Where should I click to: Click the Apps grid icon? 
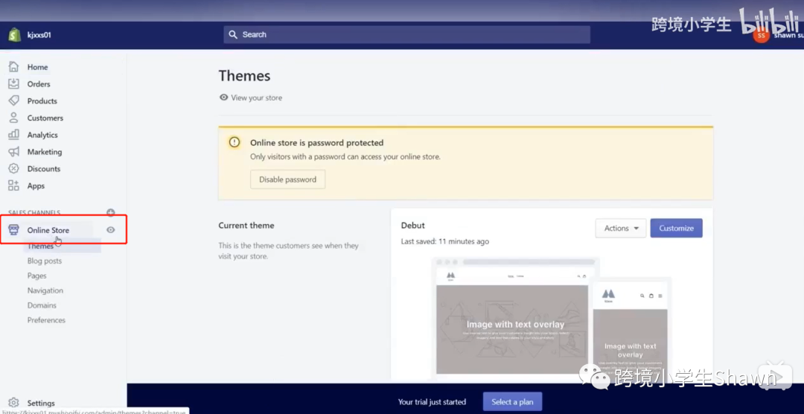coord(14,185)
